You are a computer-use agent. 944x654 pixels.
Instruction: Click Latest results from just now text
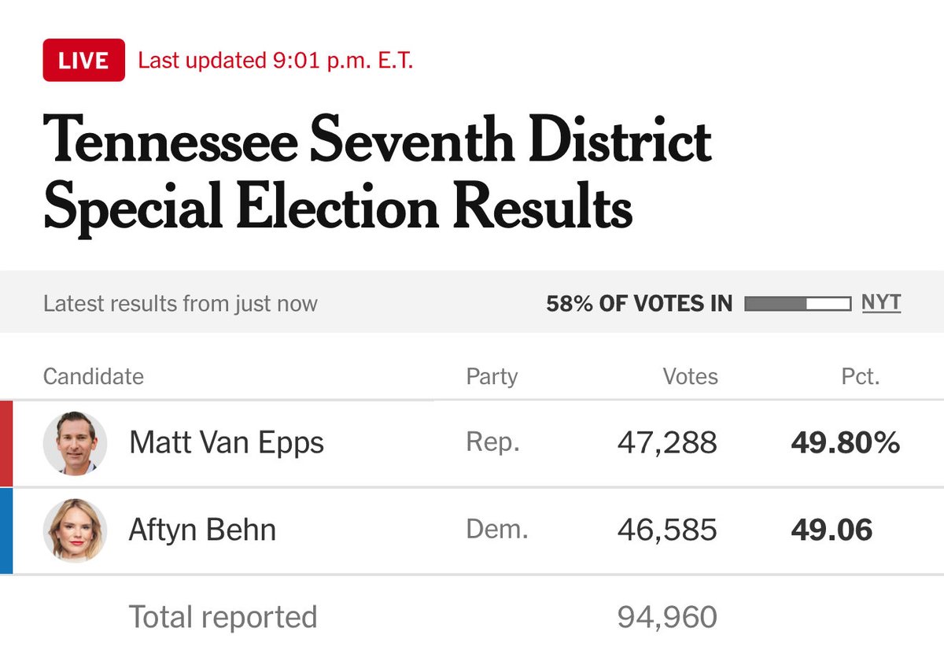pos(180,303)
